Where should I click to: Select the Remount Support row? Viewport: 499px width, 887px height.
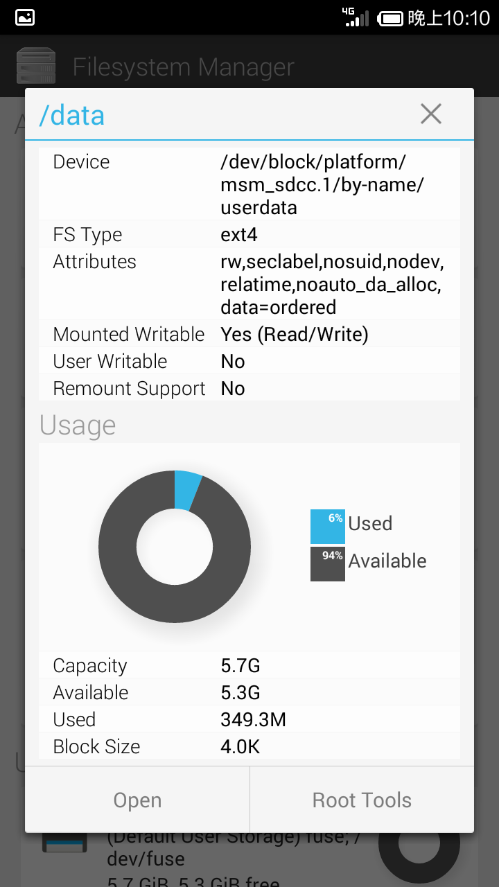tap(249, 388)
